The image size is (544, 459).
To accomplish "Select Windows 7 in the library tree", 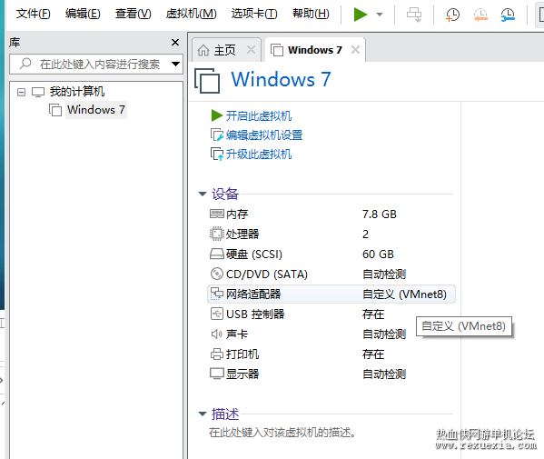I will point(95,110).
